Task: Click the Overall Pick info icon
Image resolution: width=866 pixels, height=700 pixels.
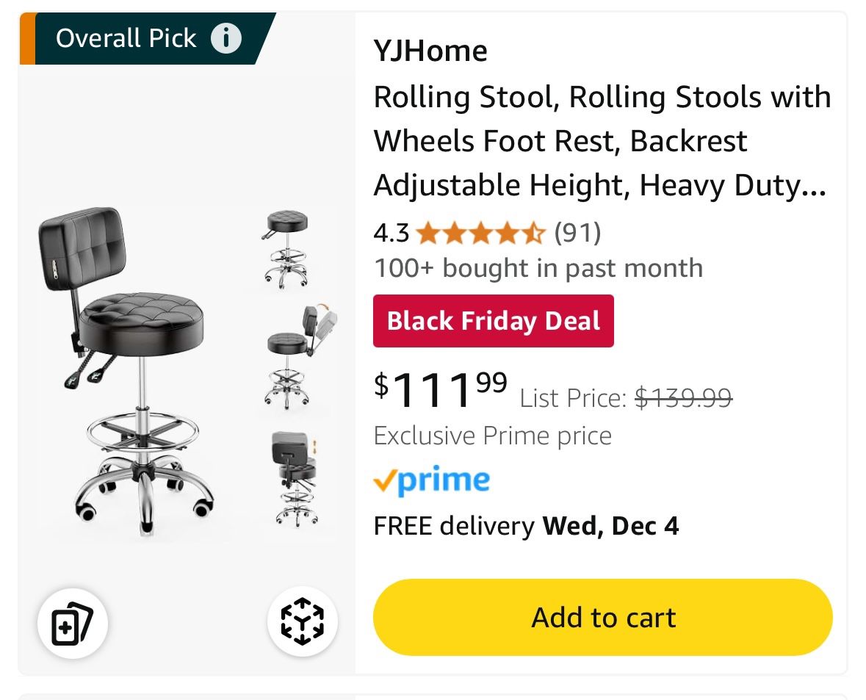Action: point(225,38)
